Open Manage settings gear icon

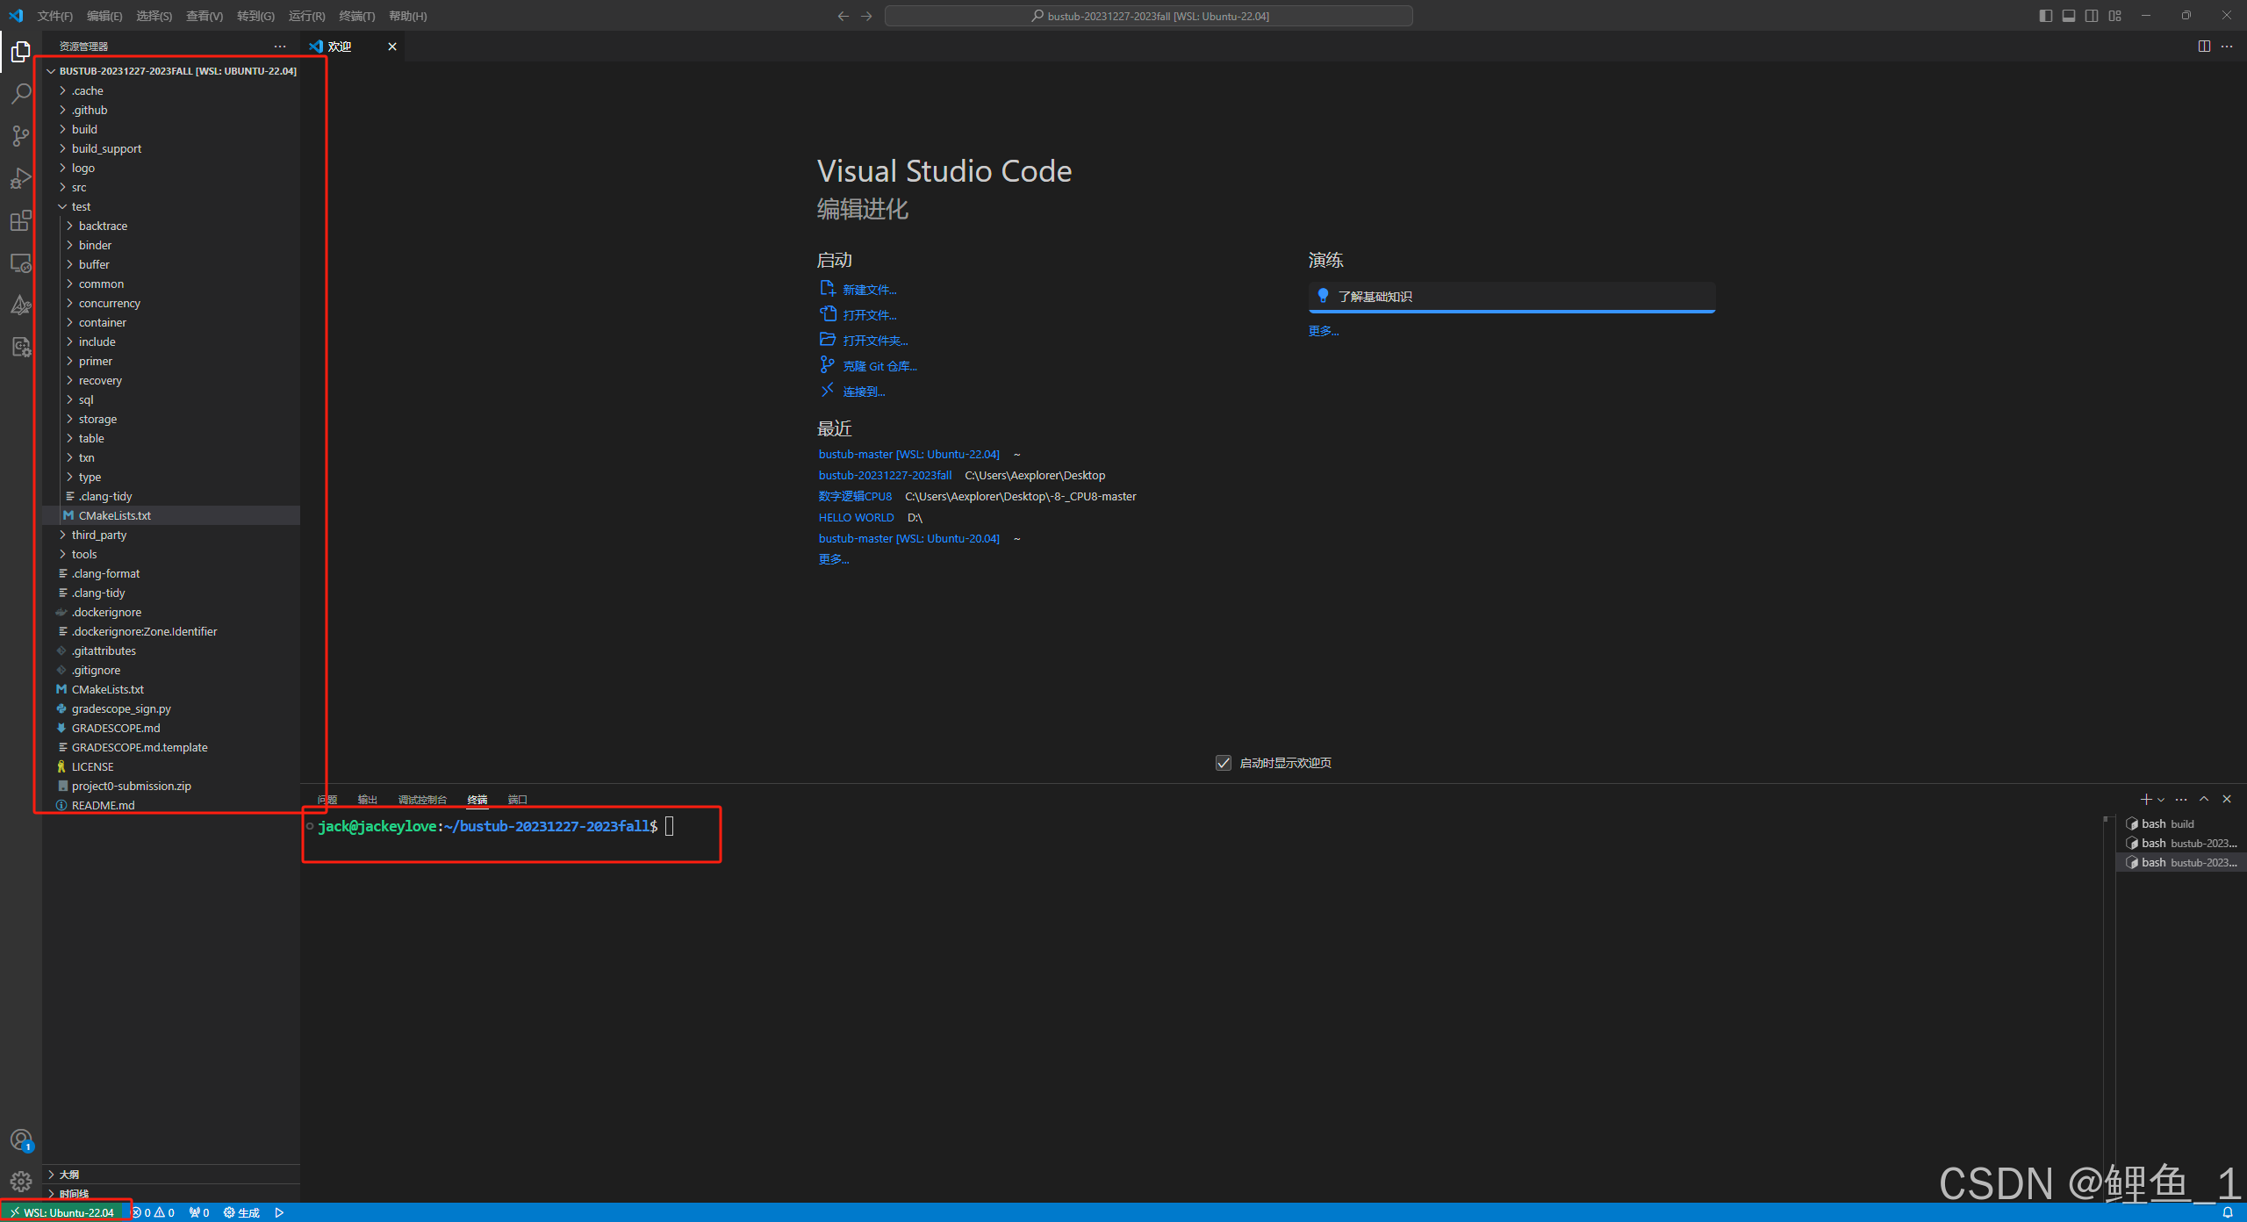(x=21, y=1182)
